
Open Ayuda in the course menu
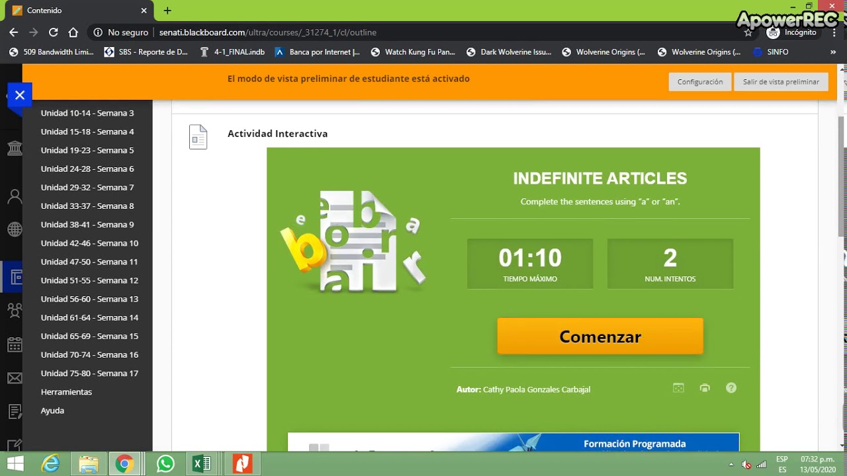tap(52, 411)
